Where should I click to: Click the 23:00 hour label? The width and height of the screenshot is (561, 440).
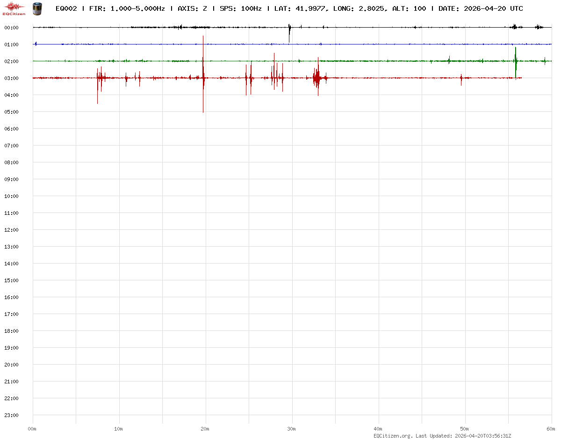pyautogui.click(x=11, y=415)
